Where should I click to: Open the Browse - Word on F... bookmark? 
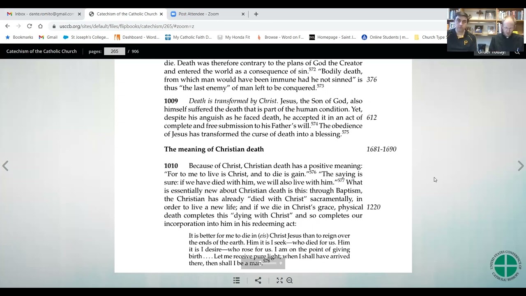pyautogui.click(x=280, y=37)
